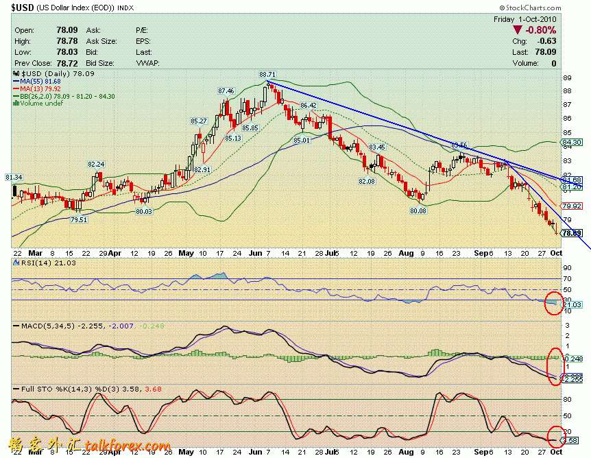The height and width of the screenshot is (458, 591).
Task: Click the Oct label under the price chart
Action: [x=556, y=253]
